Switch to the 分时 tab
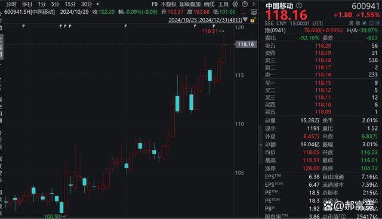Viewport: 382px width, 219px height. click(11, 4)
